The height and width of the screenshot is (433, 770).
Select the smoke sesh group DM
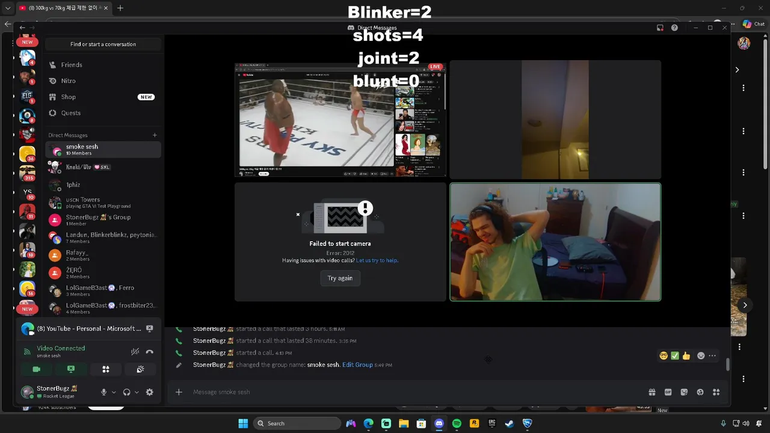coord(103,149)
